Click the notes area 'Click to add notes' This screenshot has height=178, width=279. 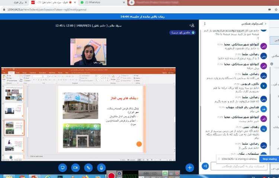36,156
